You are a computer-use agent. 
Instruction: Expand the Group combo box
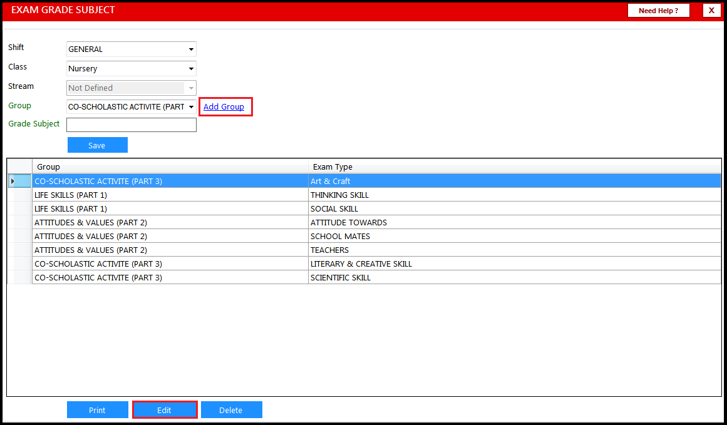131,107
